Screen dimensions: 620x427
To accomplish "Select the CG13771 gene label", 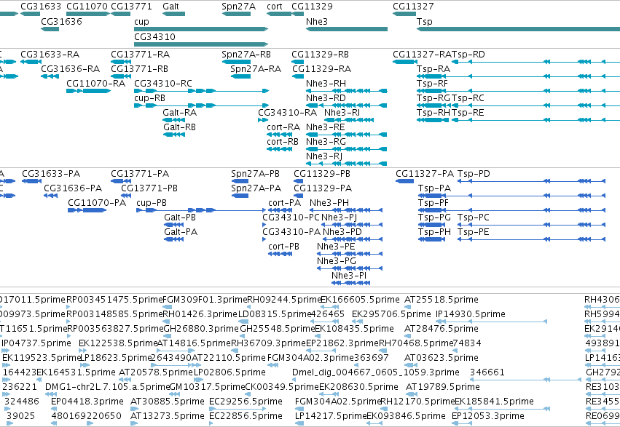I will 131,7.
